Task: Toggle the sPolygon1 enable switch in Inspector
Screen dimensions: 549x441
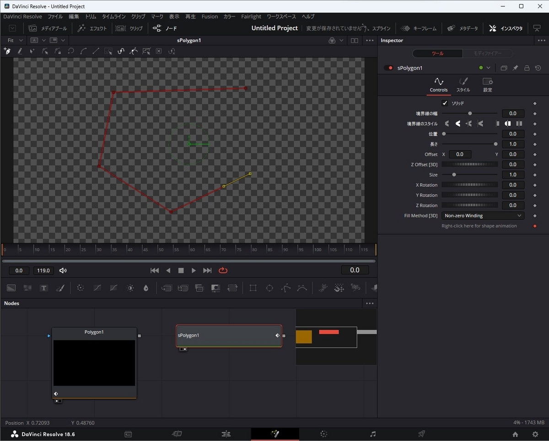Action: pyautogui.click(x=389, y=68)
